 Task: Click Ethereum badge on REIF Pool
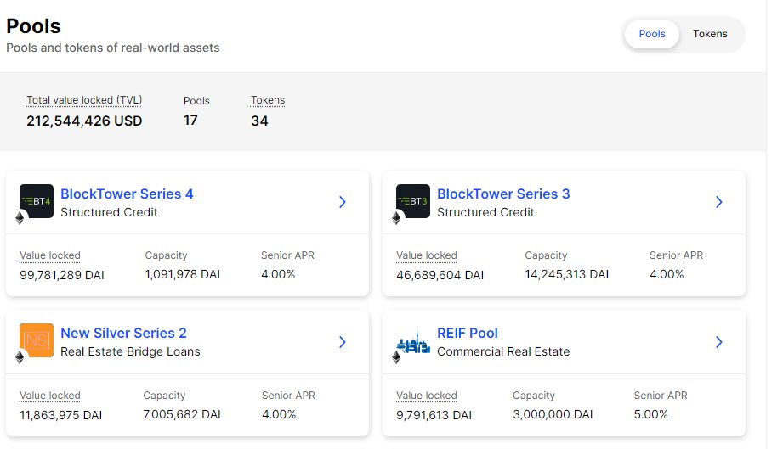(x=396, y=357)
